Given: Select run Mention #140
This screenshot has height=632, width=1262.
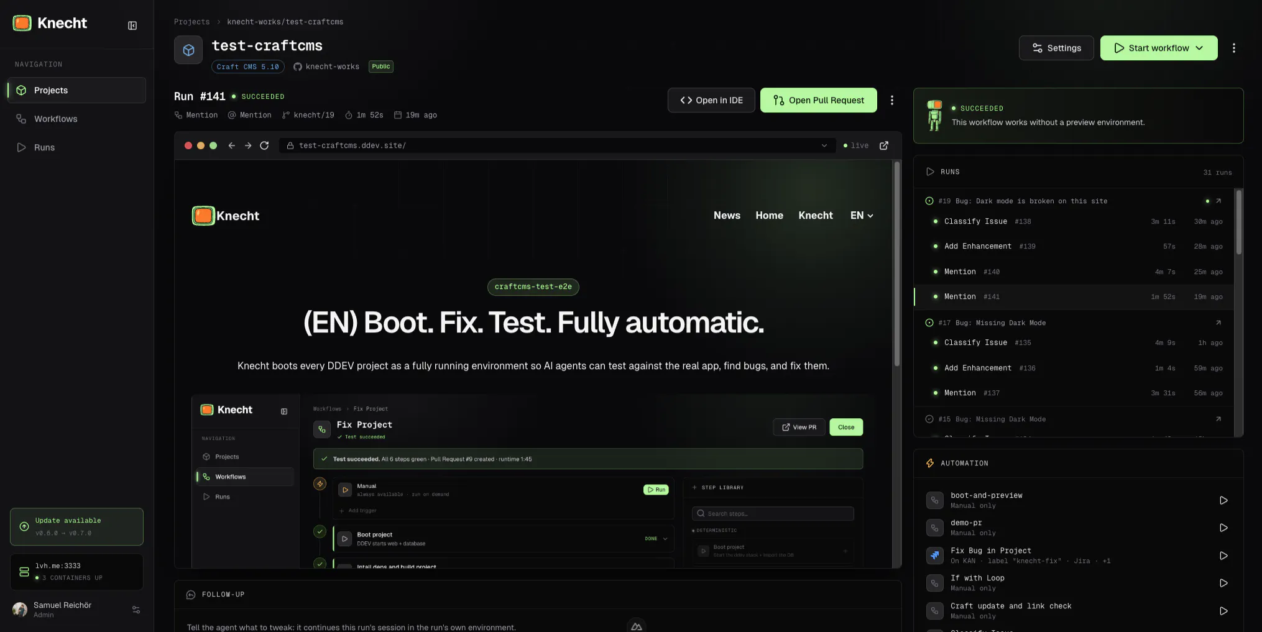Looking at the screenshot, I should click(1074, 272).
